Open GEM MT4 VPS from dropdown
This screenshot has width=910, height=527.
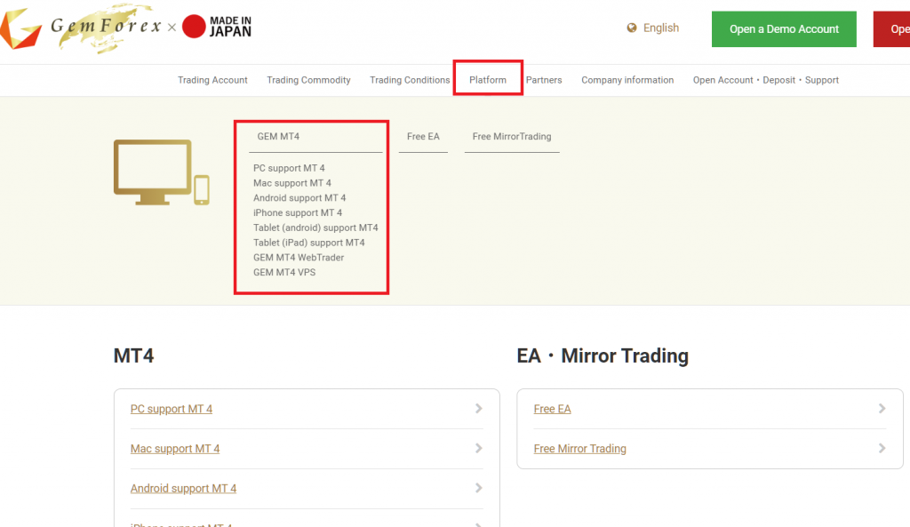pos(284,272)
